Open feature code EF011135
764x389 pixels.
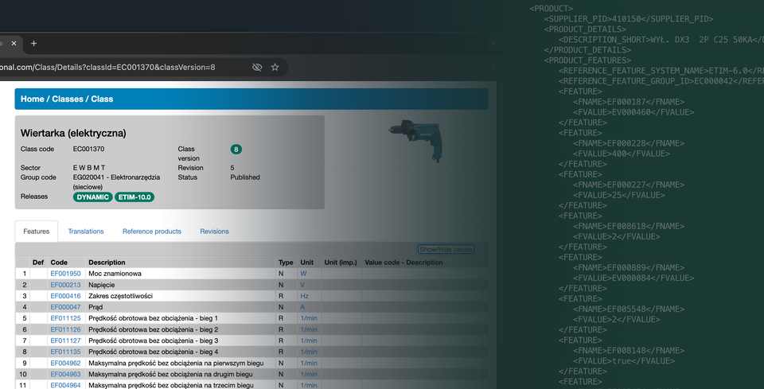(x=66, y=352)
